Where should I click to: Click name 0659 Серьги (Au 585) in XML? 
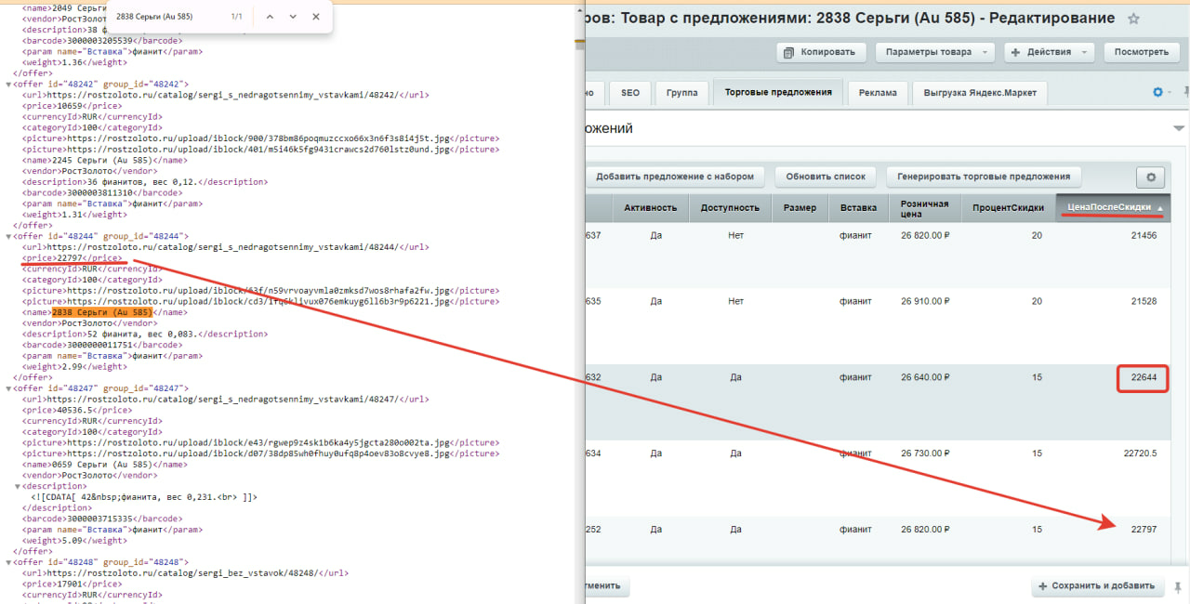pos(102,465)
